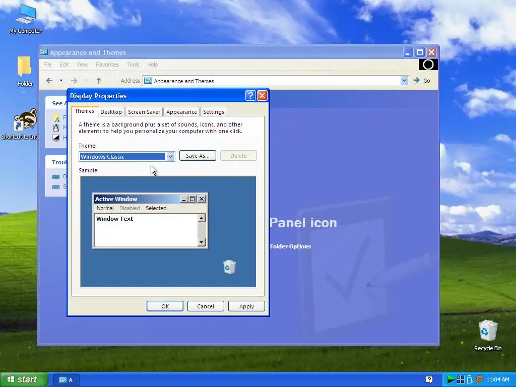Select the Folder icon on the desktop

click(25, 71)
